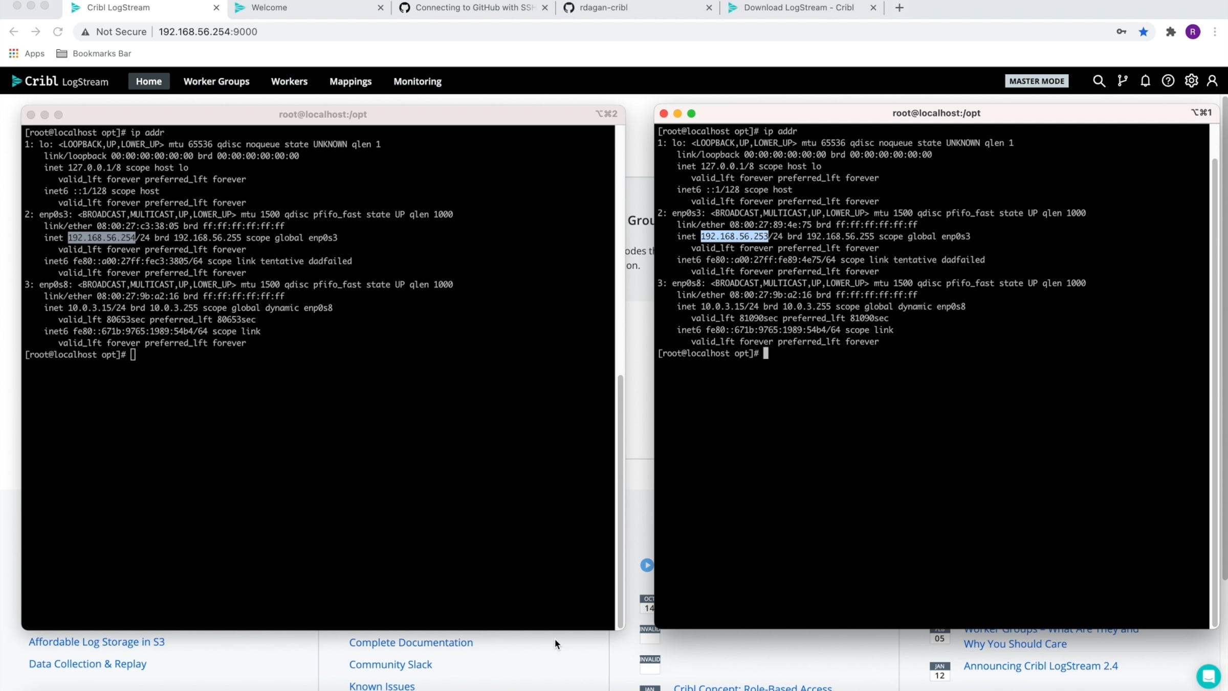
Task: Open the Apps shortcut in bookmarks bar
Action: point(27,53)
